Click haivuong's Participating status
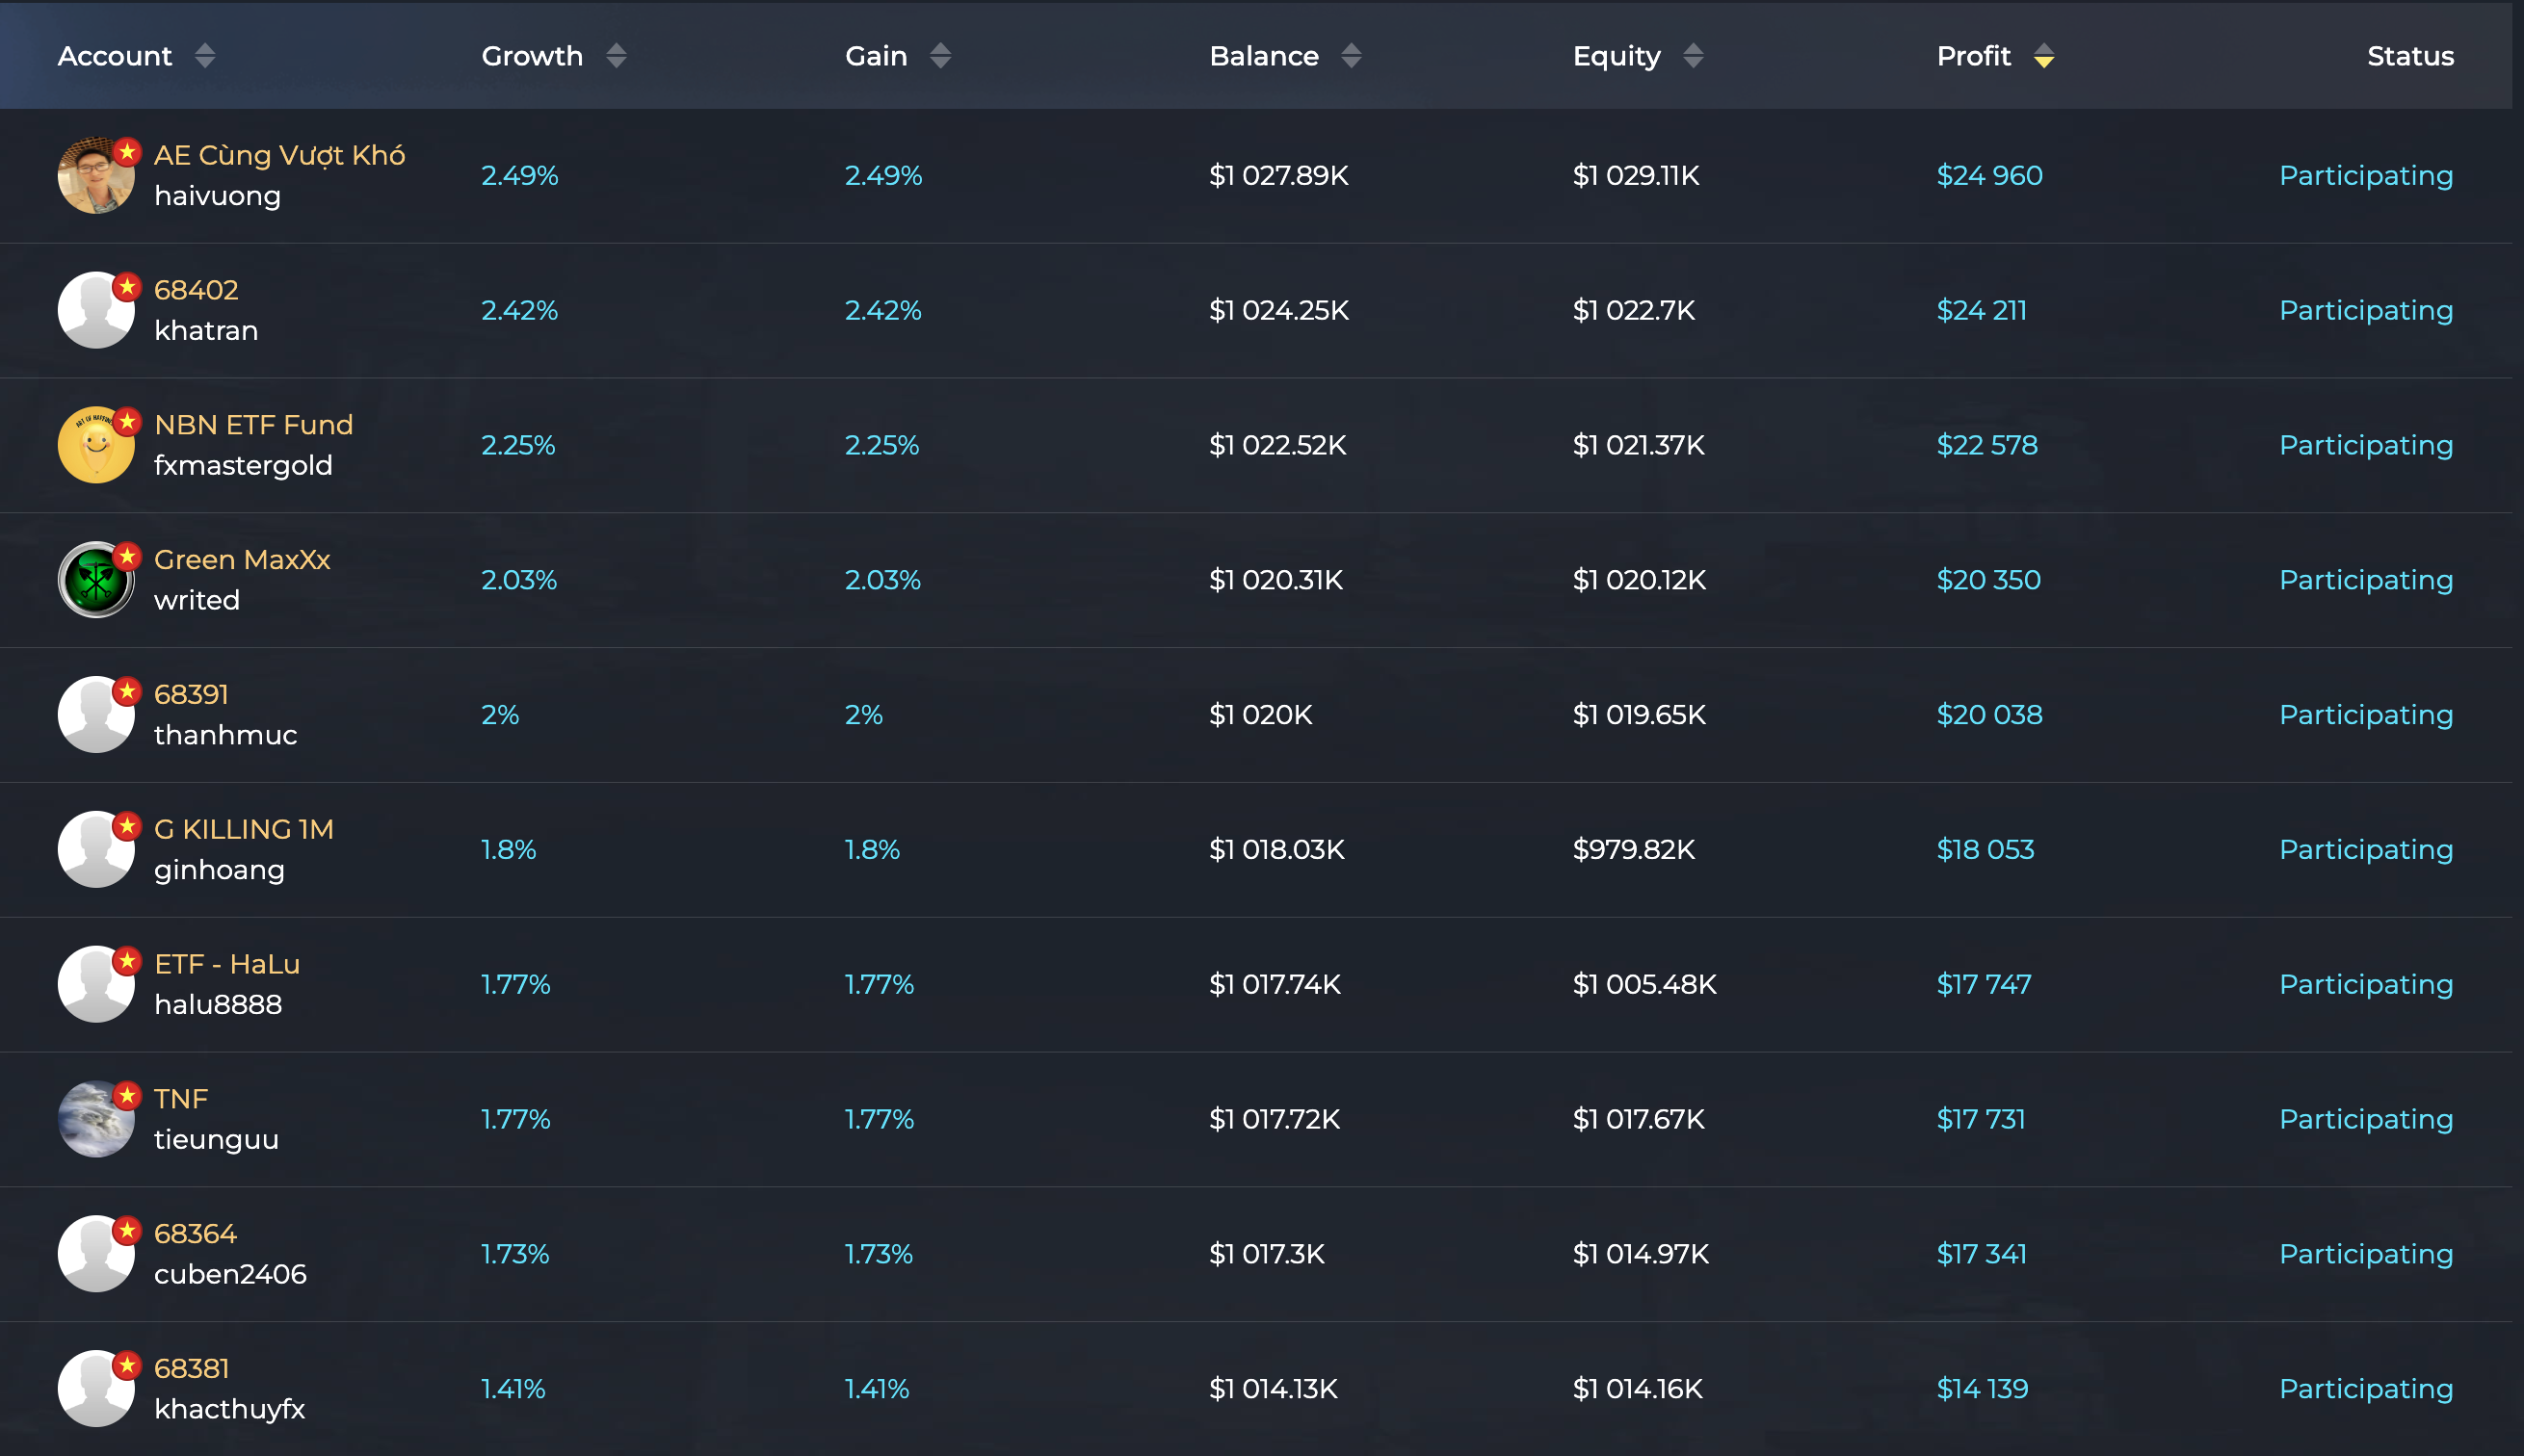2524x1456 pixels. point(2367,176)
